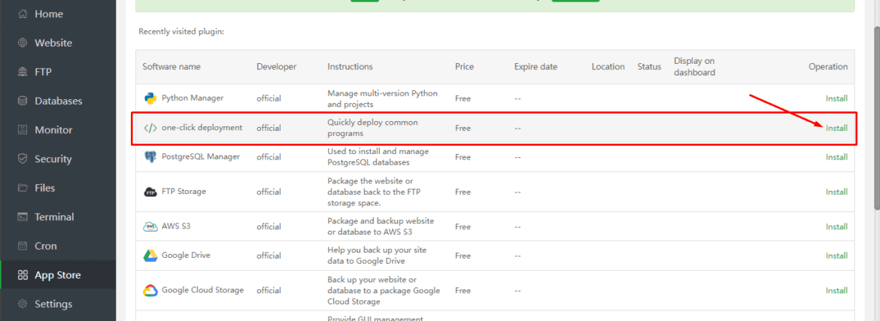This screenshot has width=880, height=321.
Task: Click the Settings gear icon
Action: (23, 304)
